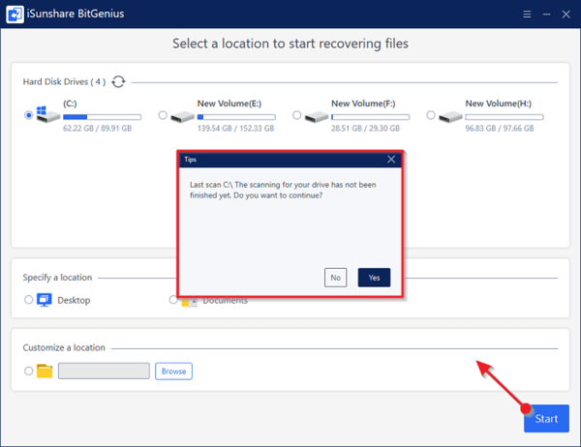Click the Hard Disk Drives ( 4 ) heading
Viewport: 581px width, 447px height.
tap(64, 81)
